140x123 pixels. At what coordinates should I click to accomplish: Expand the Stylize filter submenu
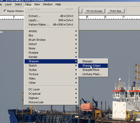click(x=51, y=70)
